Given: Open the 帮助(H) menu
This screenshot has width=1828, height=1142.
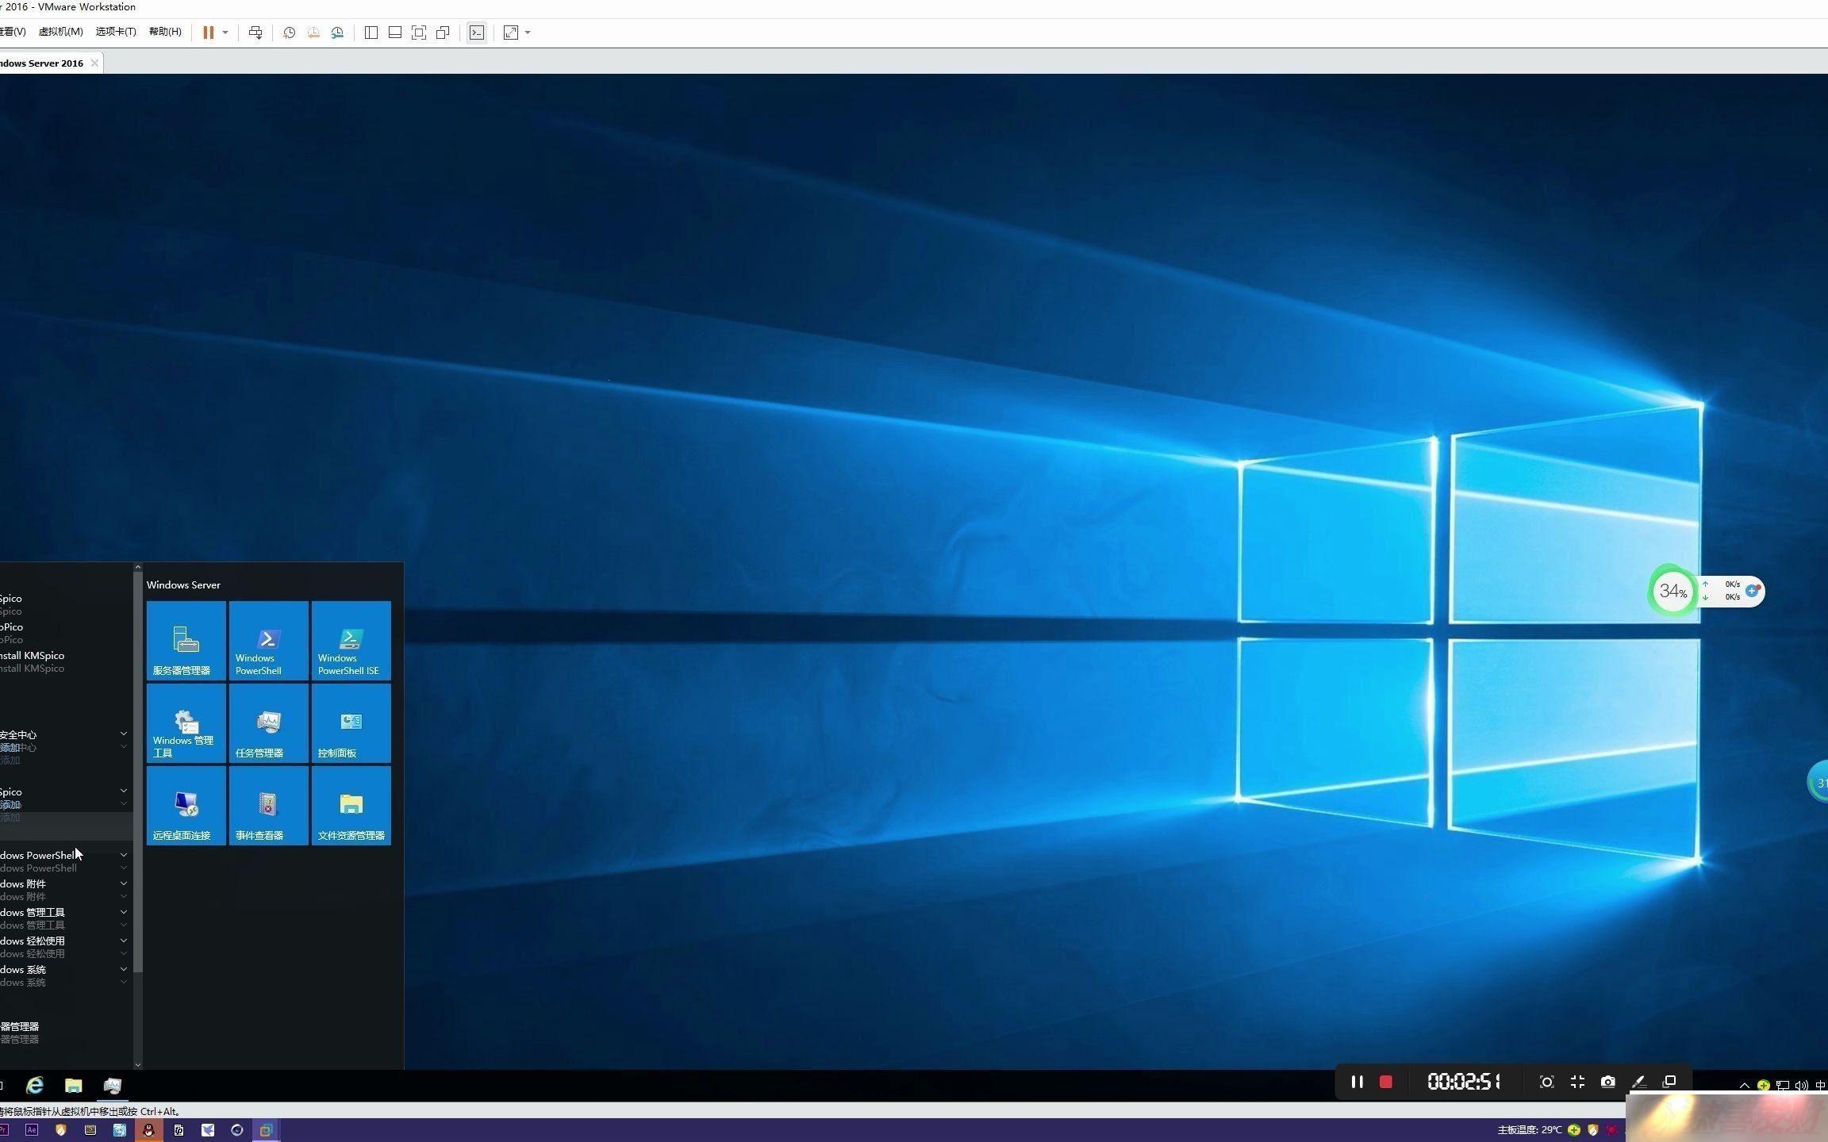Looking at the screenshot, I should pos(165,32).
